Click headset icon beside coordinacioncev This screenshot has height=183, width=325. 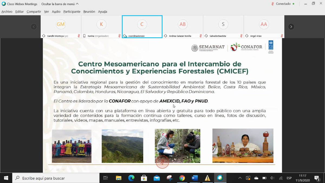[x=125, y=36]
